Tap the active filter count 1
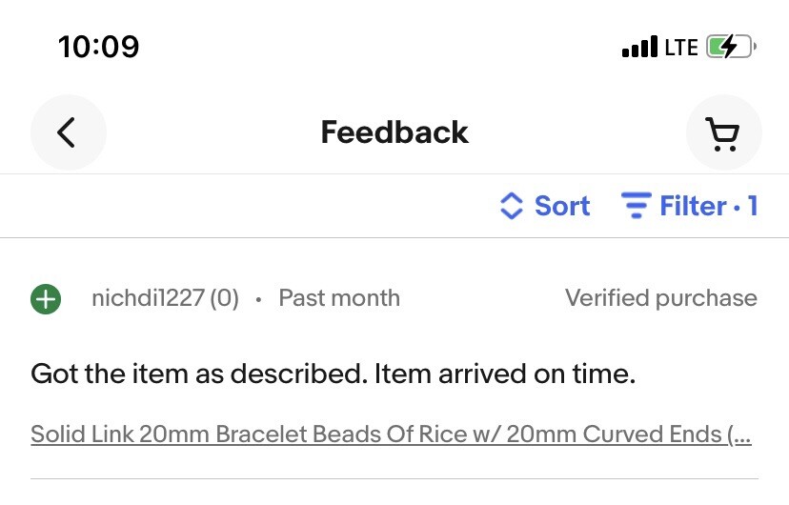This screenshot has height=505, width=789. coord(753,206)
